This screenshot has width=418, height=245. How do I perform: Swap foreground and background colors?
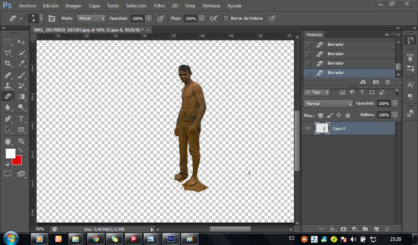click(x=20, y=150)
